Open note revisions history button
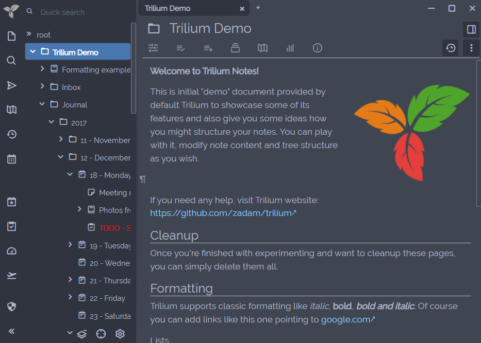Viewport: 481px width, 343px height. point(451,48)
